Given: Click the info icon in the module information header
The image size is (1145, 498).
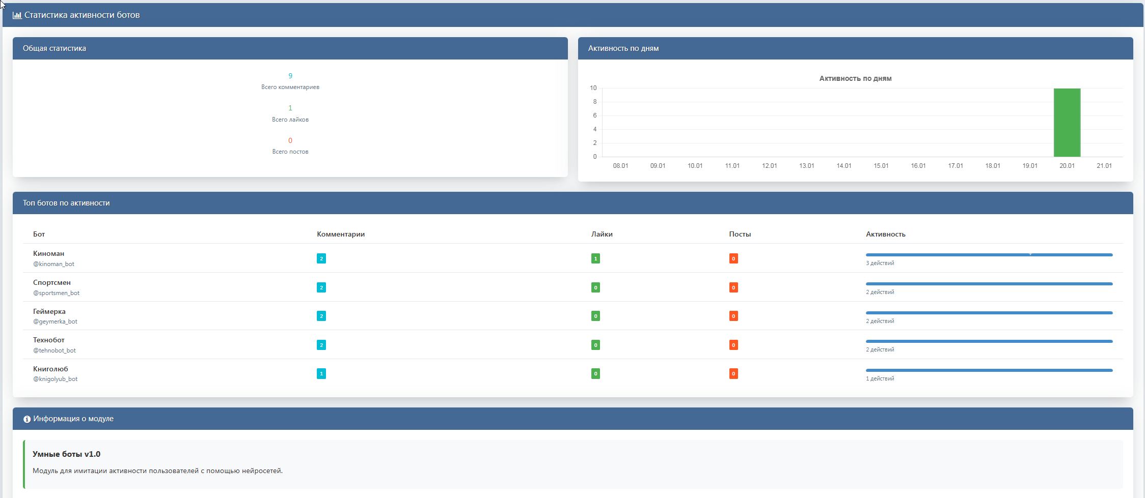Looking at the screenshot, I should click(x=27, y=419).
